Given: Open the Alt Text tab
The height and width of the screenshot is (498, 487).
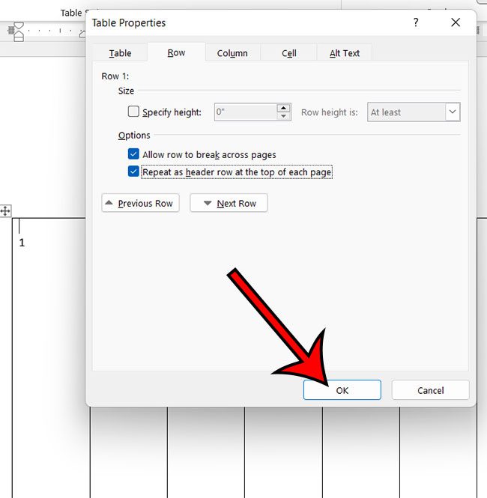Looking at the screenshot, I should pyautogui.click(x=345, y=53).
